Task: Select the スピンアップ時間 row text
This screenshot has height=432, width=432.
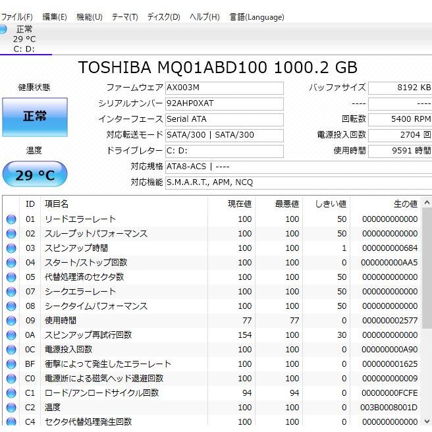Action: click(76, 248)
